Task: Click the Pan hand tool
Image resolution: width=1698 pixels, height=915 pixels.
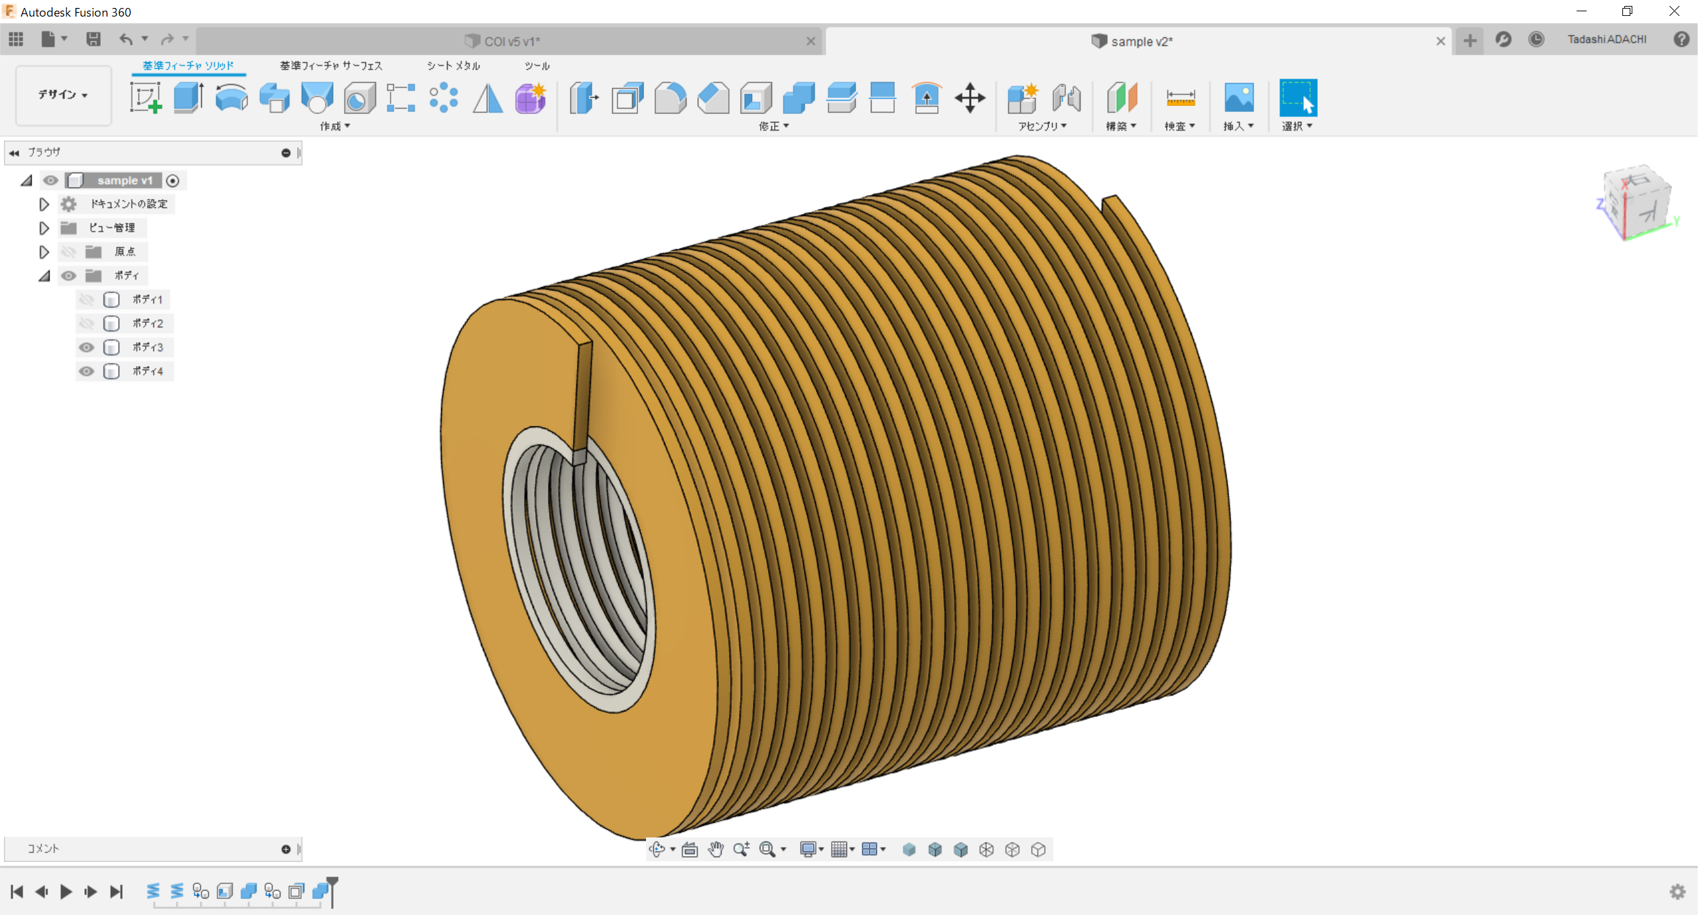Action: (716, 849)
